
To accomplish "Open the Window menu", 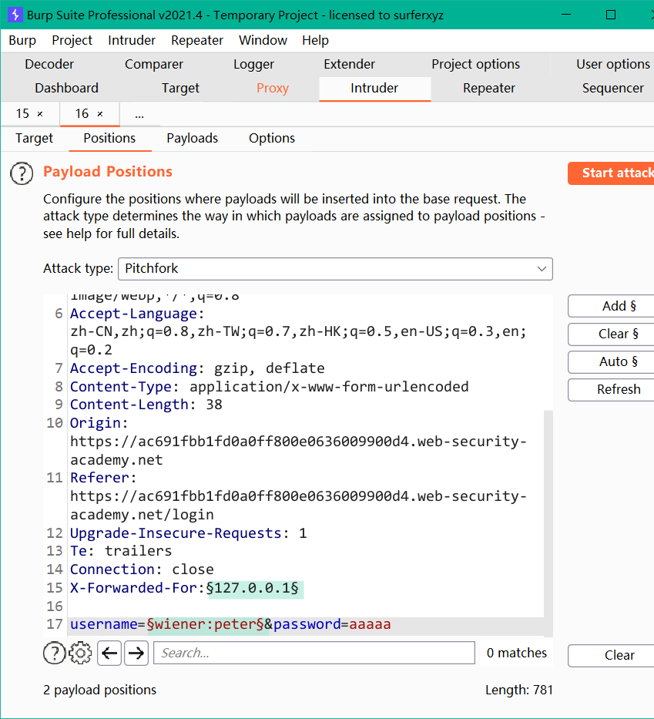I will (x=263, y=40).
